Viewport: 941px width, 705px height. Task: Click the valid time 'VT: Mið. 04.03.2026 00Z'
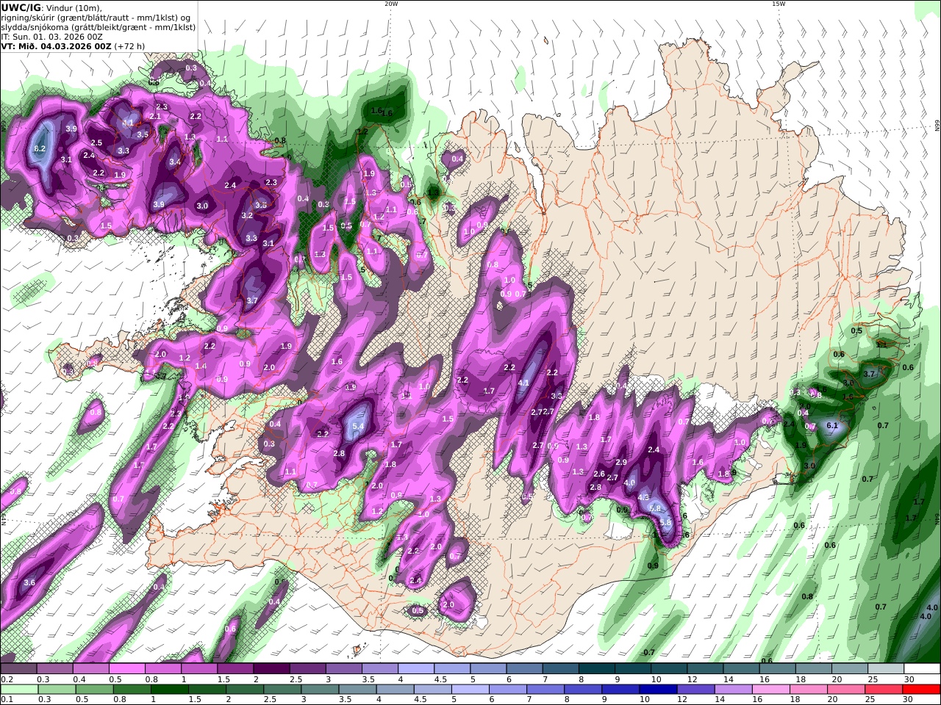pos(56,46)
